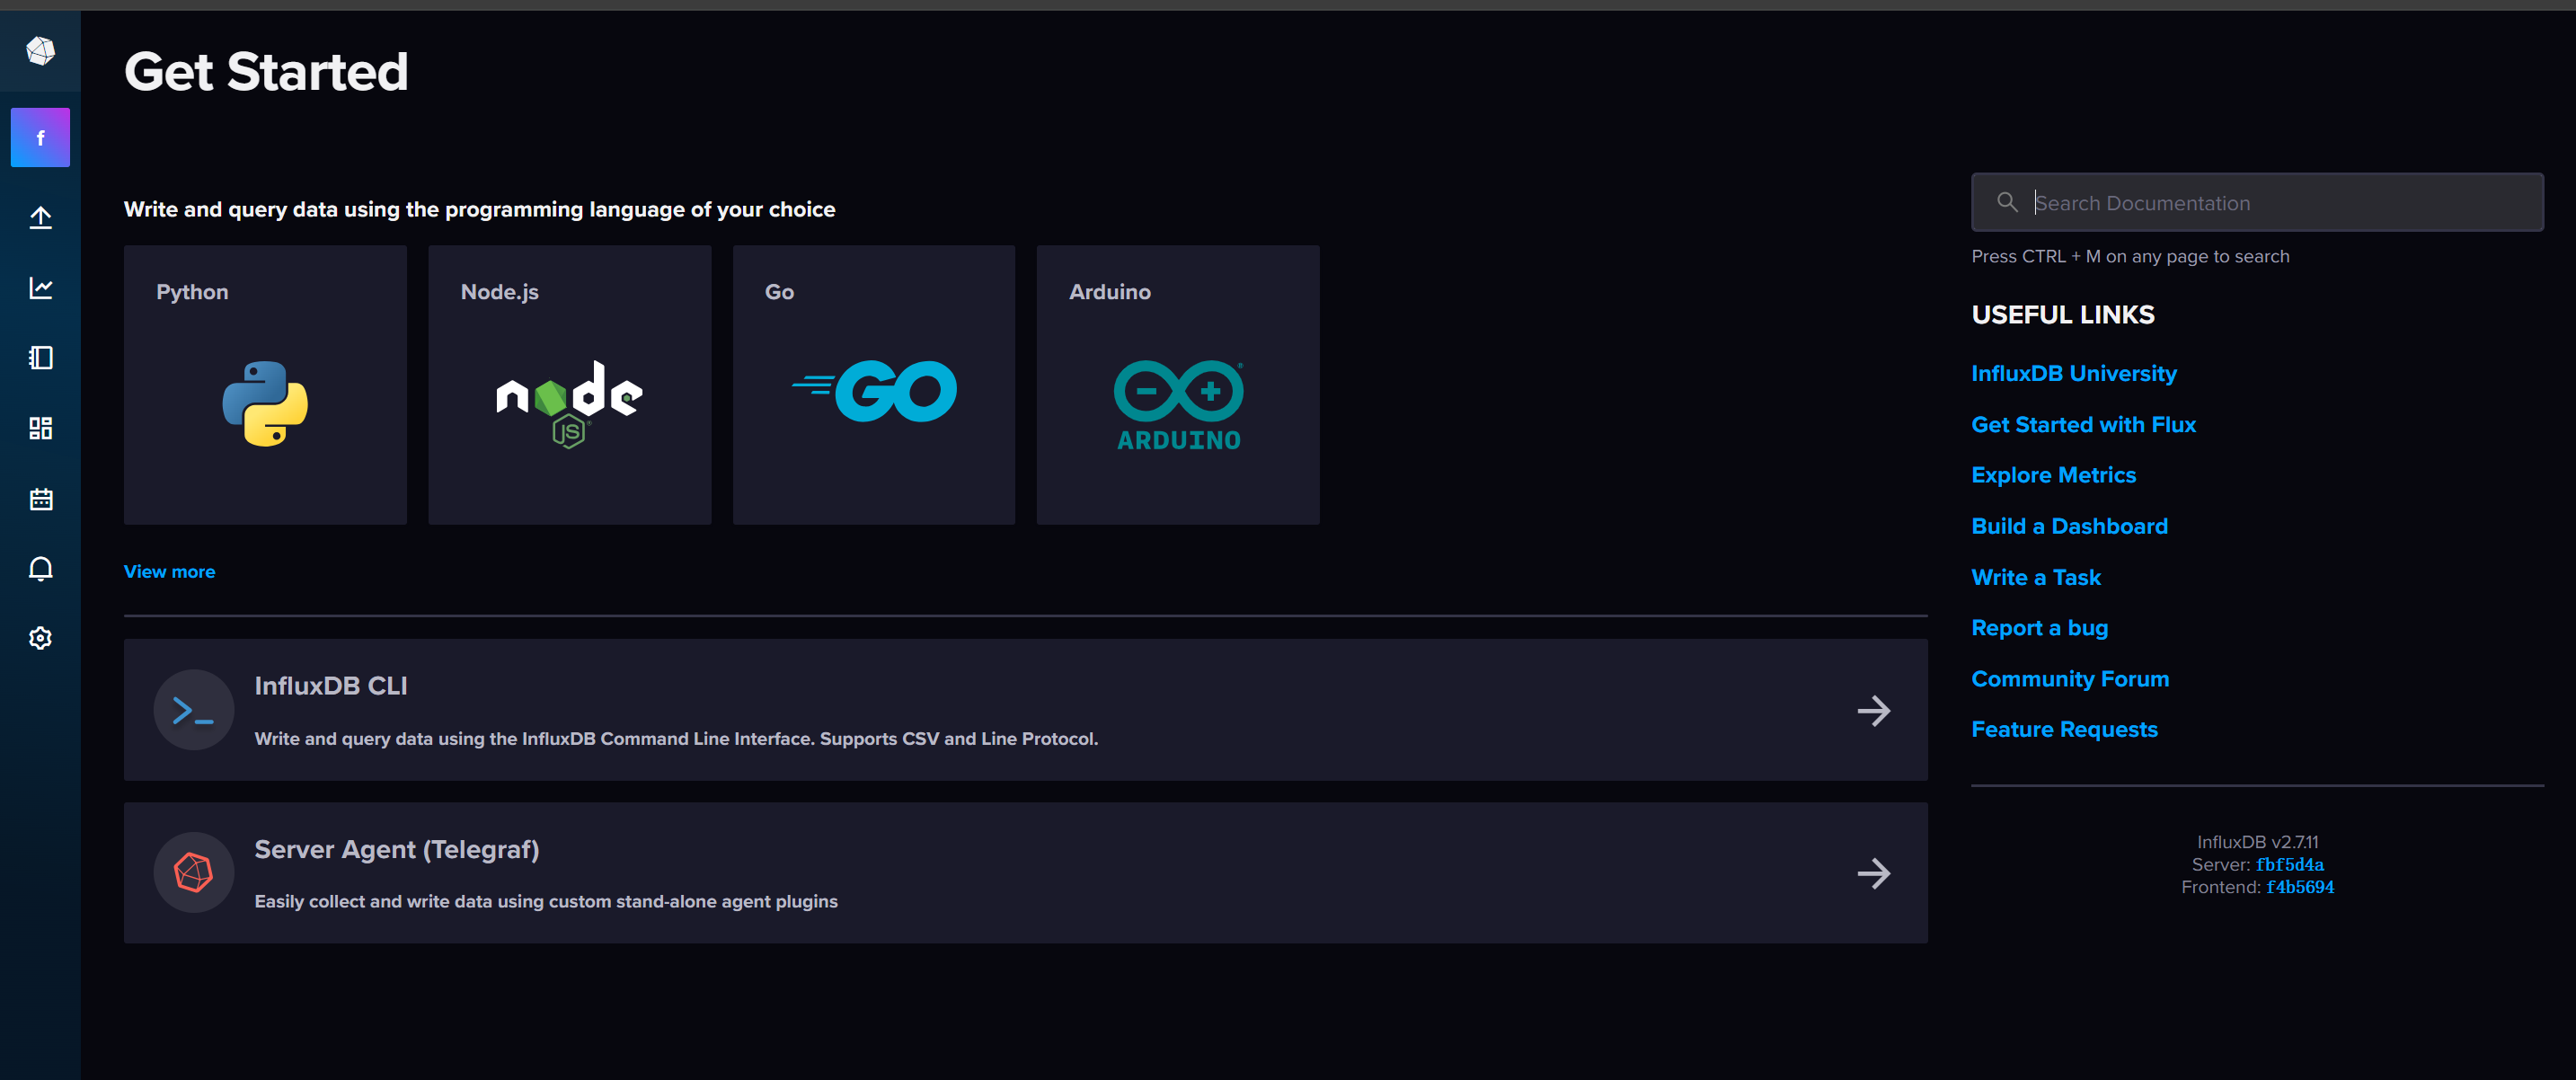Image resolution: width=2576 pixels, height=1080 pixels.
Task: Click Frontend commit f4b5694 link
Action: 2300,887
